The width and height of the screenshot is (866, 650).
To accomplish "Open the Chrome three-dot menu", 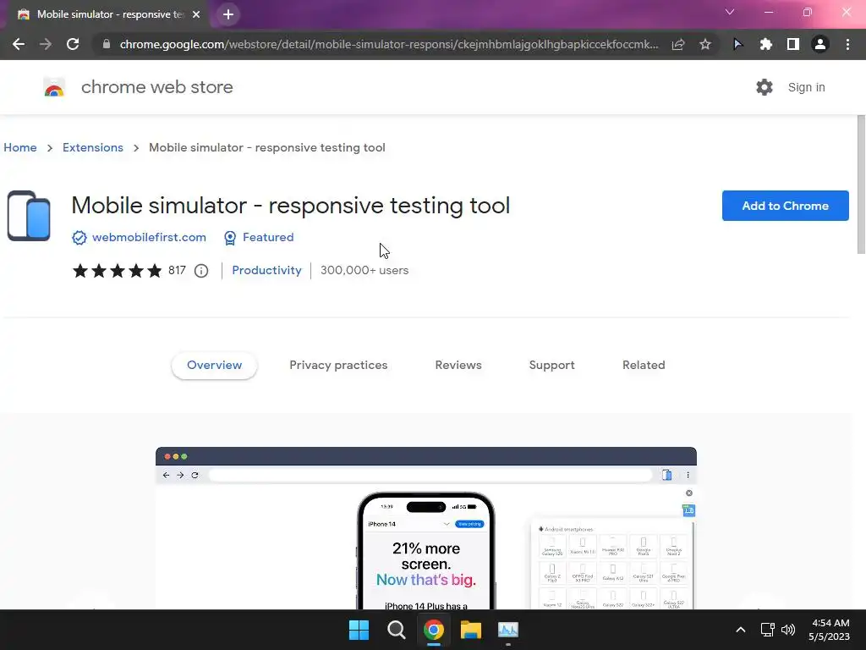I will click(x=847, y=44).
